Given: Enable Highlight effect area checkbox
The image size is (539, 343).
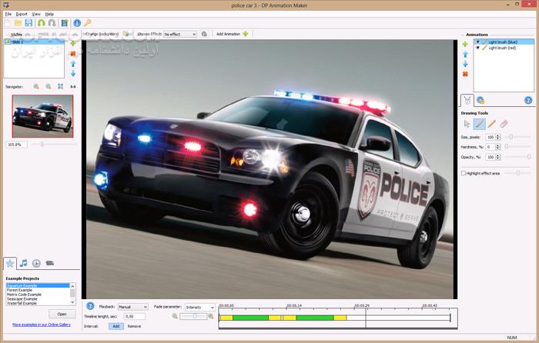Looking at the screenshot, I should point(464,173).
